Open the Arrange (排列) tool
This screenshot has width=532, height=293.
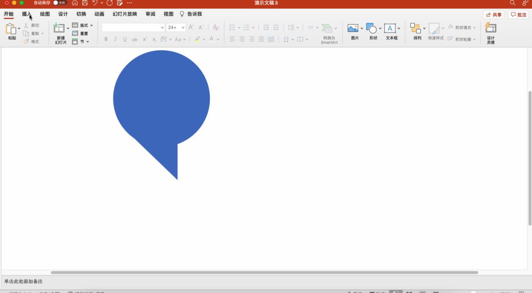click(x=415, y=29)
